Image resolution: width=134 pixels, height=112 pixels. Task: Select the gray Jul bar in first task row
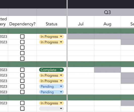[81, 36]
